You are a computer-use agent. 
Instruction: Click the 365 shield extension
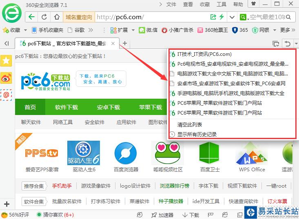pos(240,30)
